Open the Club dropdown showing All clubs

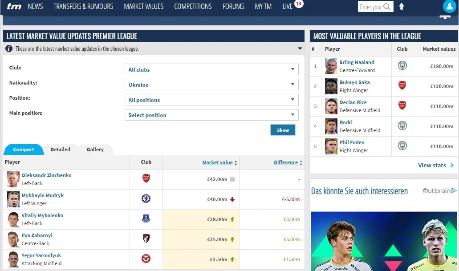(211, 69)
